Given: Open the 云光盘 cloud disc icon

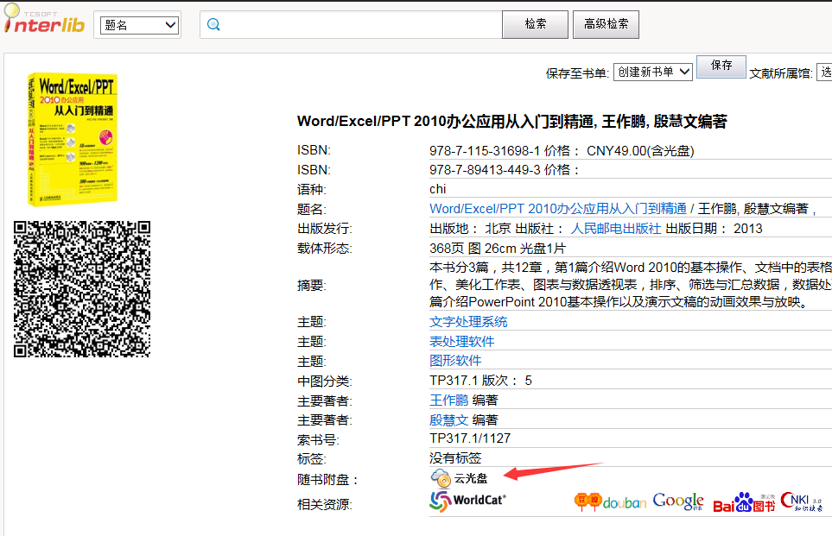Looking at the screenshot, I should click(441, 478).
